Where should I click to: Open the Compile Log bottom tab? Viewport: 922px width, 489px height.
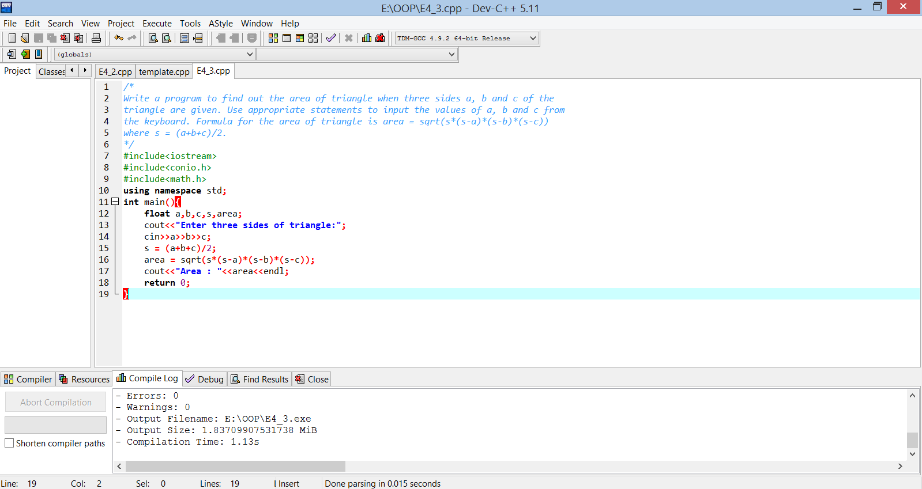click(147, 378)
